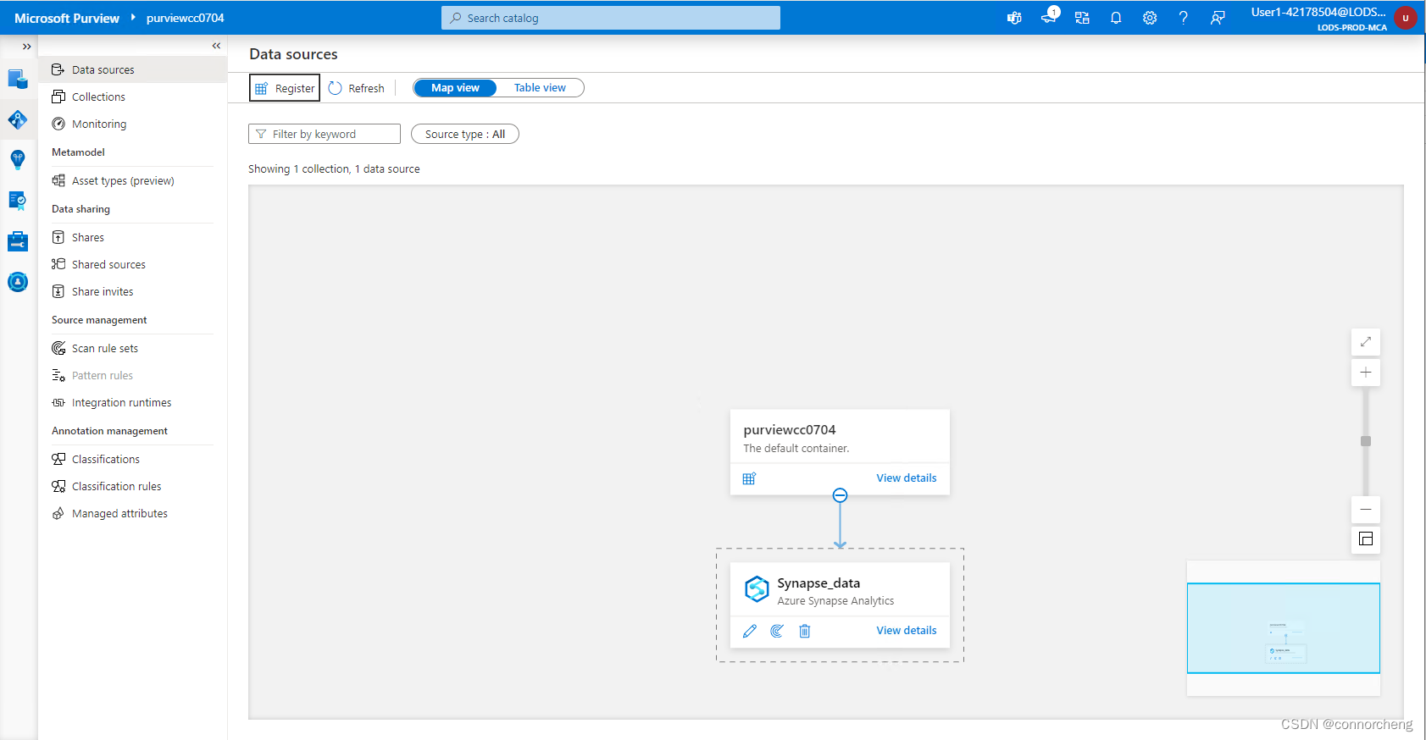The image size is (1426, 740).
Task: Open Scan rule sets
Action: coord(133,348)
